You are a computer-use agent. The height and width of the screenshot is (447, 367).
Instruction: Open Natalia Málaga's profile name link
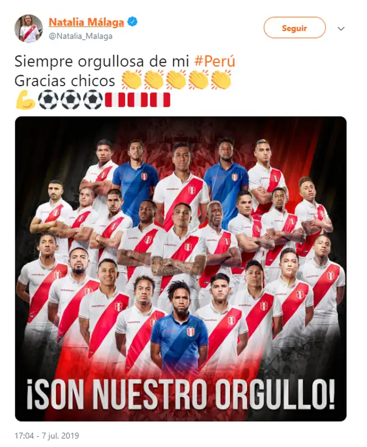87,22
